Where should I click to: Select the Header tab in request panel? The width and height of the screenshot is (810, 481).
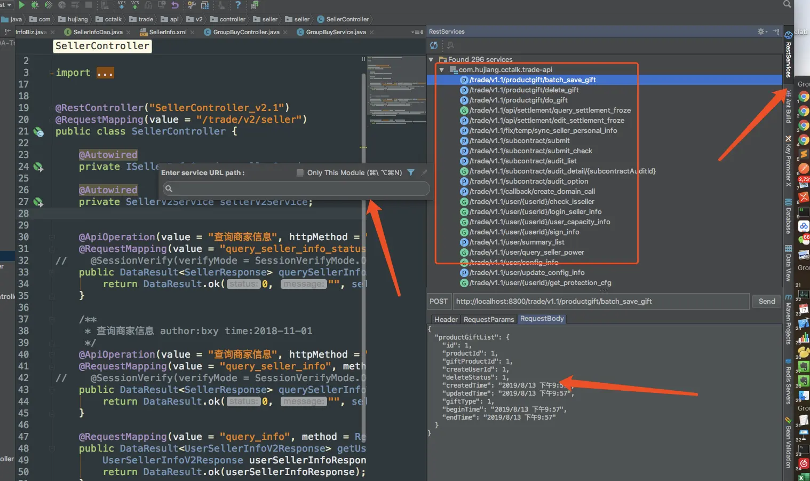click(446, 319)
